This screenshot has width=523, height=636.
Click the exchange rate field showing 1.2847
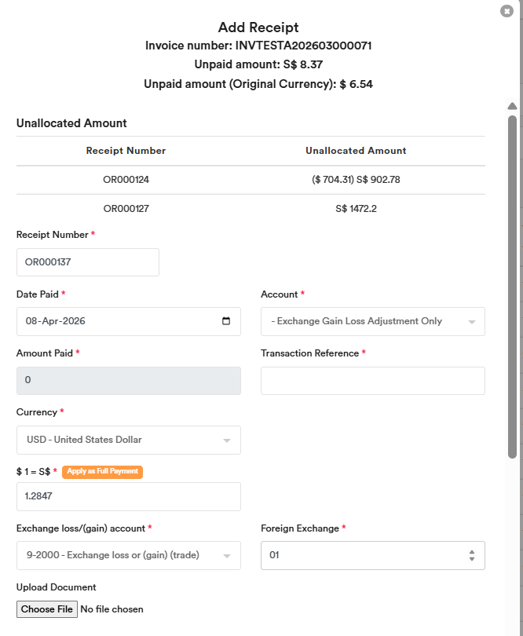[128, 496]
